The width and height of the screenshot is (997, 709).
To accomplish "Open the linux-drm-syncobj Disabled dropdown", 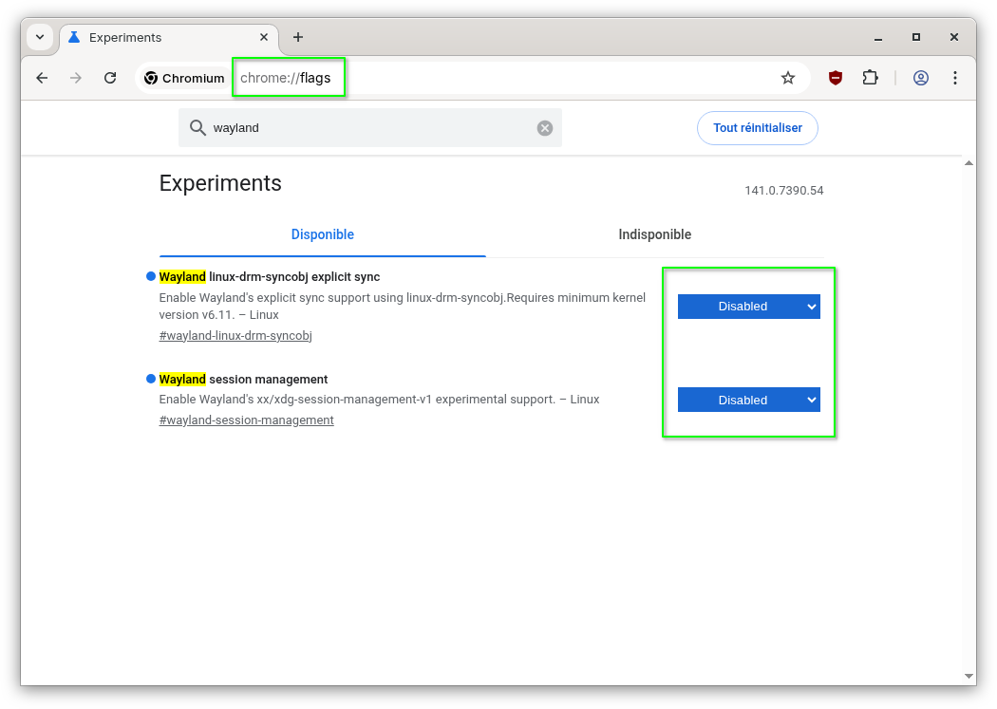I will [x=748, y=307].
